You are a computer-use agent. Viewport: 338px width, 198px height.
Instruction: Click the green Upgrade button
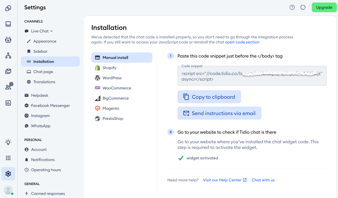(x=324, y=7)
